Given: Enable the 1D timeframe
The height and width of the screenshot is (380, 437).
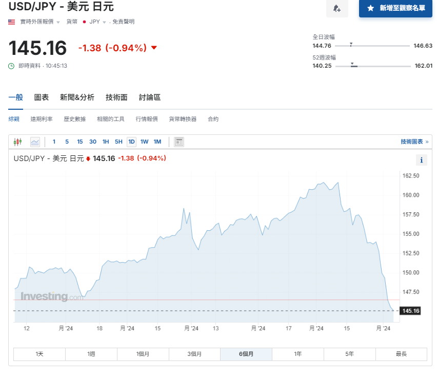Looking at the screenshot, I should coord(131,142).
